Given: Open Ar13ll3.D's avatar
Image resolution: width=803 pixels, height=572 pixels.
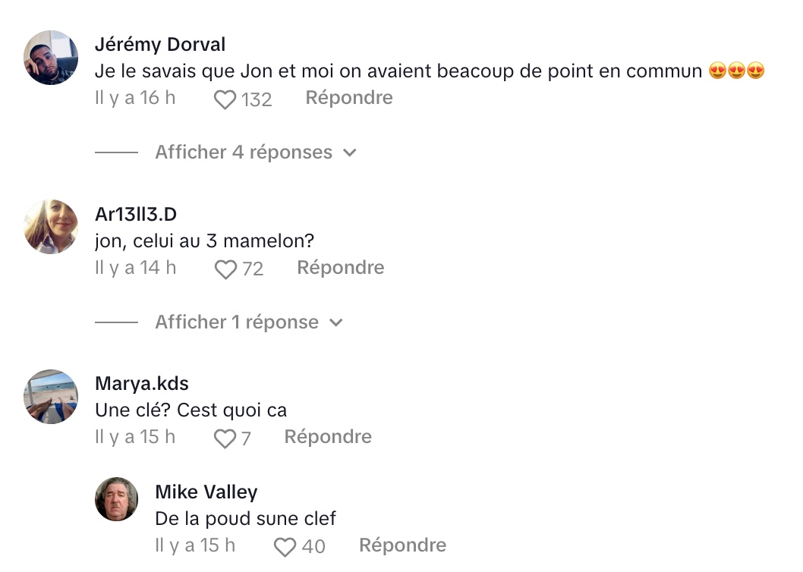Looking at the screenshot, I should pos(51,227).
